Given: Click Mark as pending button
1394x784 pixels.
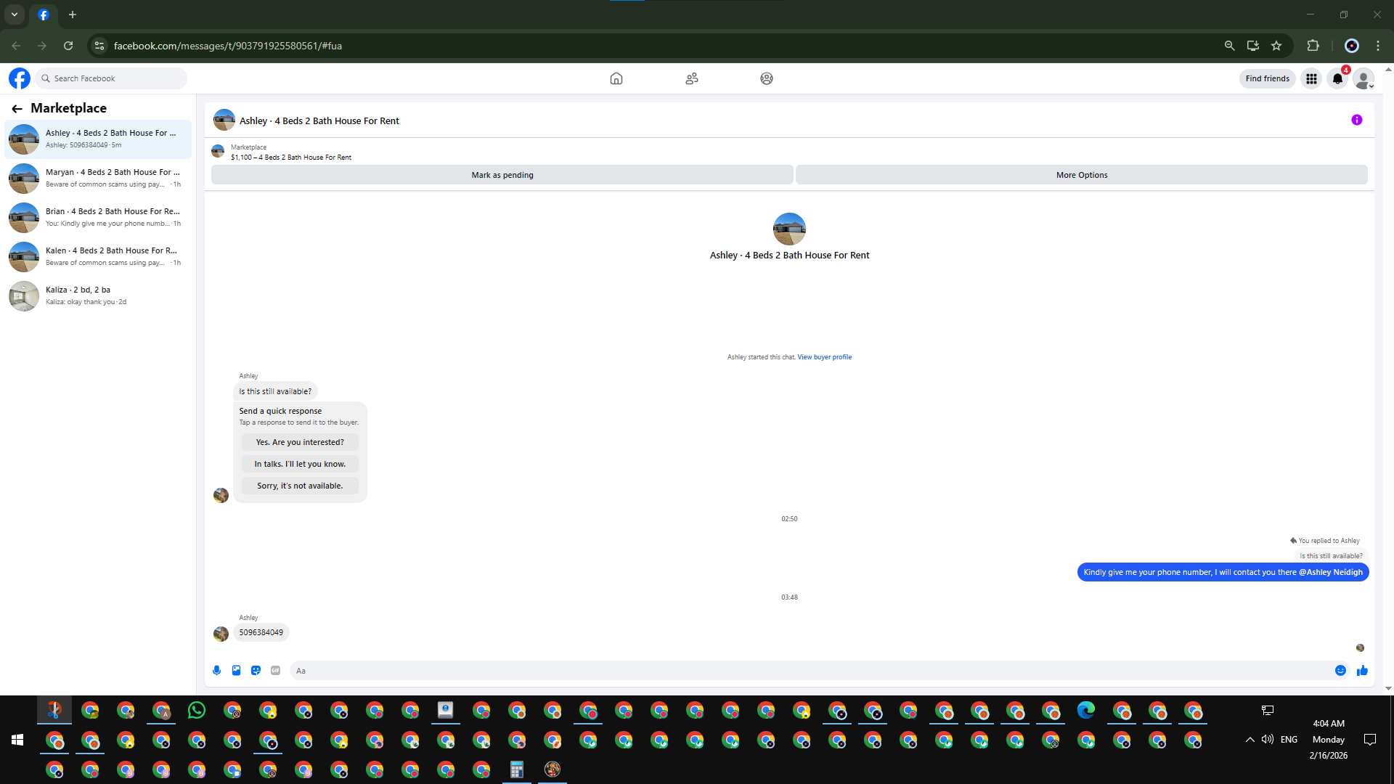Looking at the screenshot, I should point(502,175).
